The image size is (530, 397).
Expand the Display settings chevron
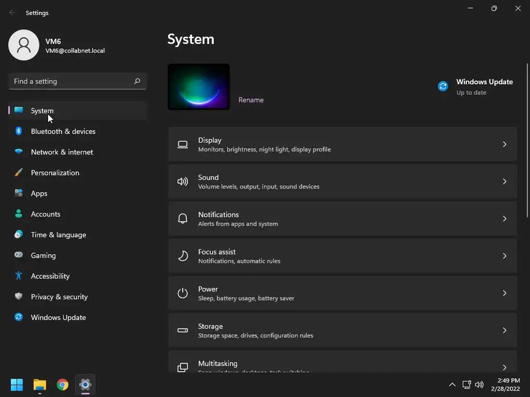[504, 144]
